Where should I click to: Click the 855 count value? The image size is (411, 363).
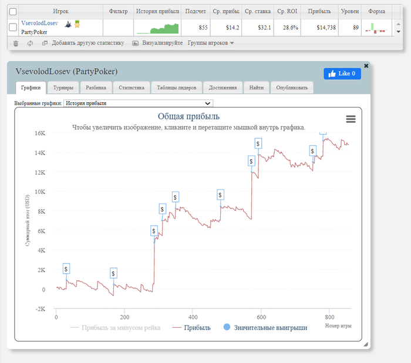(x=203, y=28)
